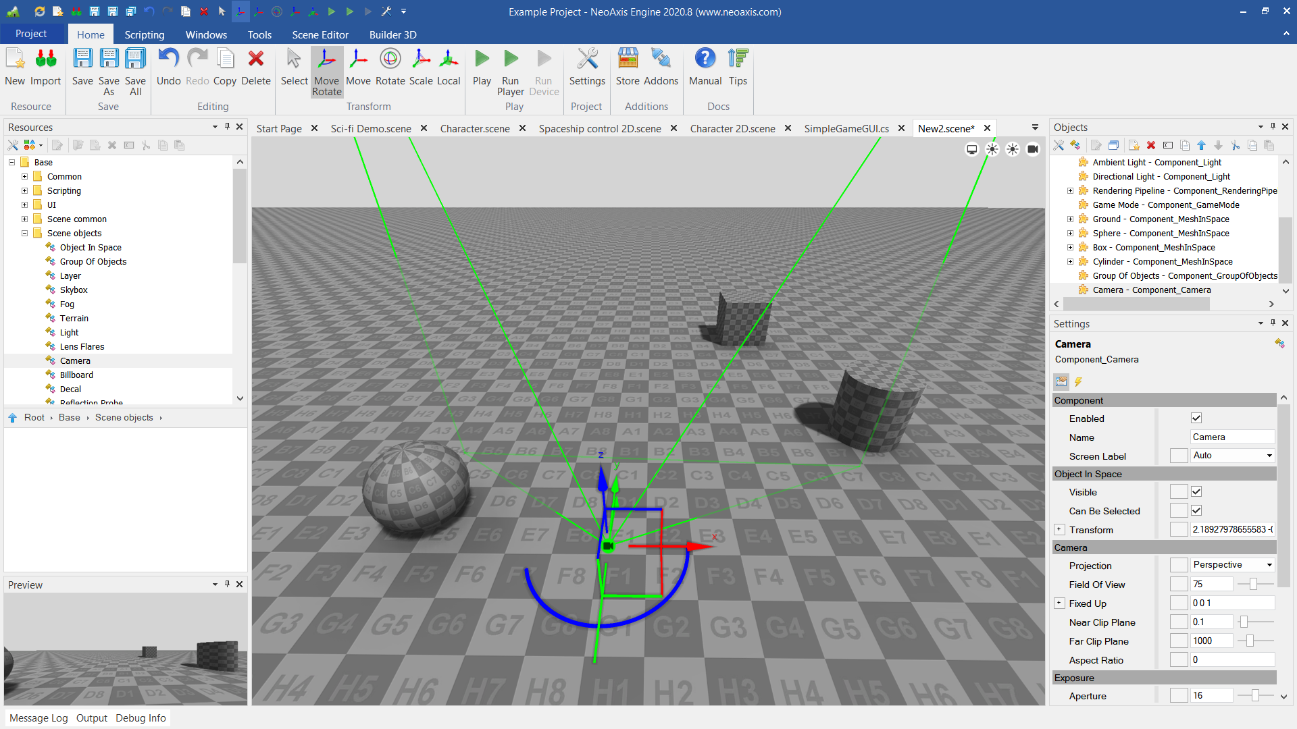Screen dimensions: 1297x729
Task: Click the Play button in the ribbon
Action: pyautogui.click(x=482, y=67)
